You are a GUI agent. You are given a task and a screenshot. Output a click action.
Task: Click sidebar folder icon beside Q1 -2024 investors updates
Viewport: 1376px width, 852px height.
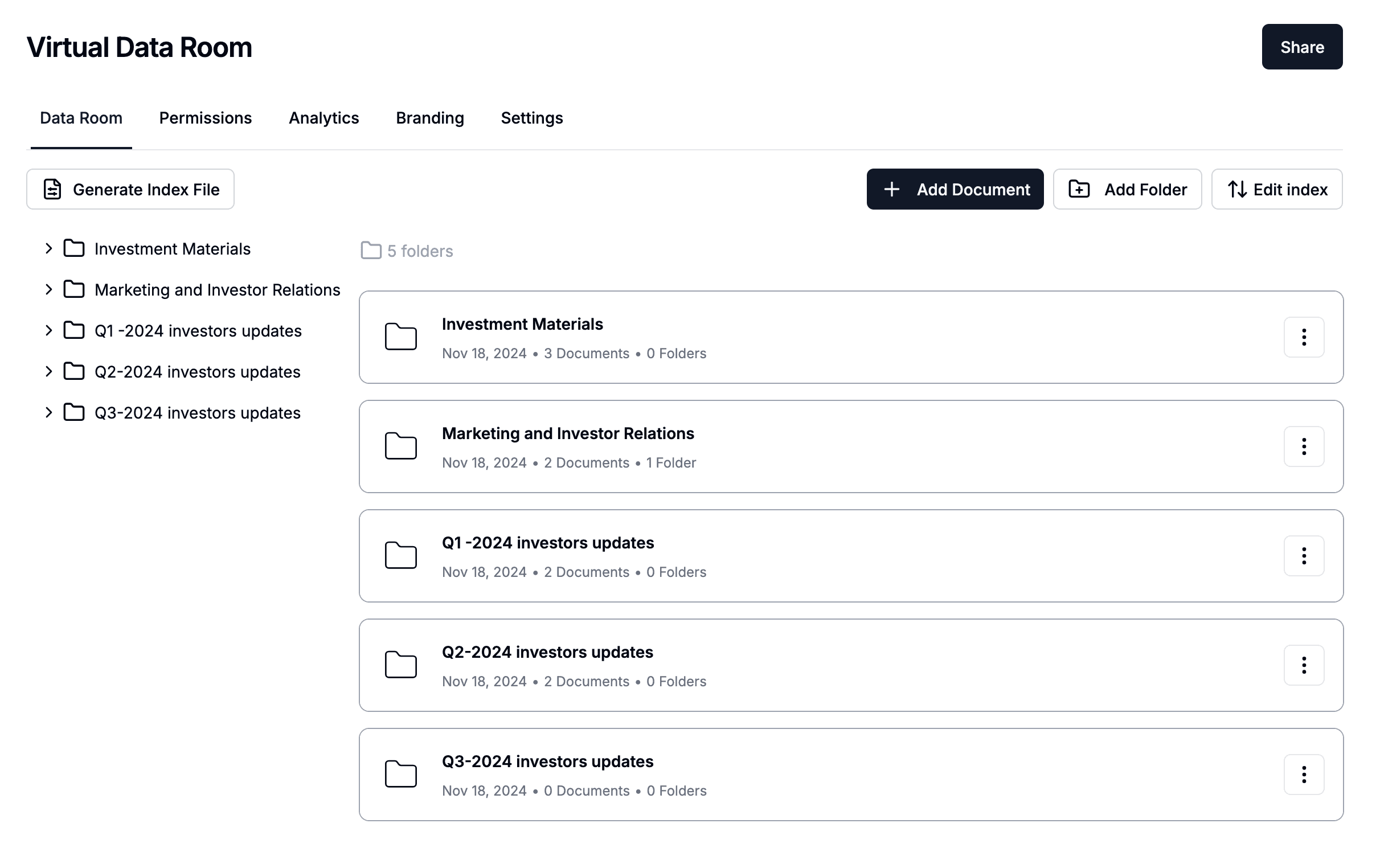pos(74,330)
